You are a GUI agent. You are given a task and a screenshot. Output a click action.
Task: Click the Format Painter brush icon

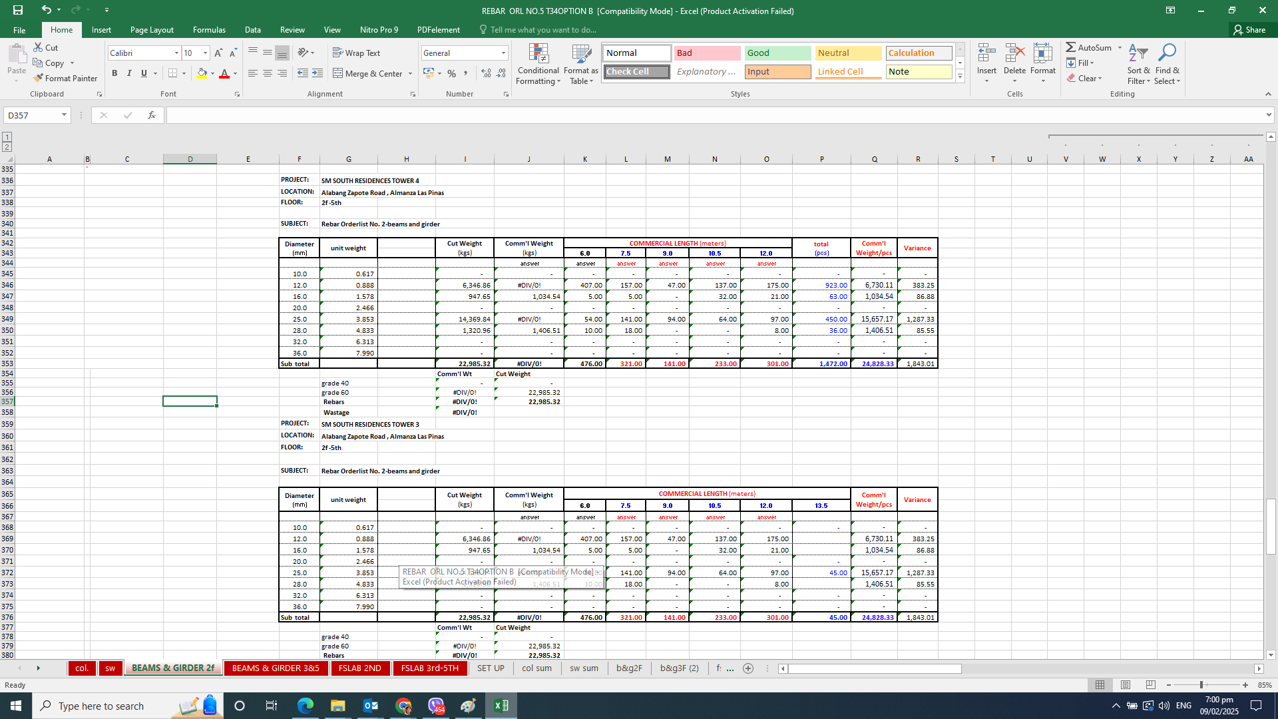pos(39,78)
